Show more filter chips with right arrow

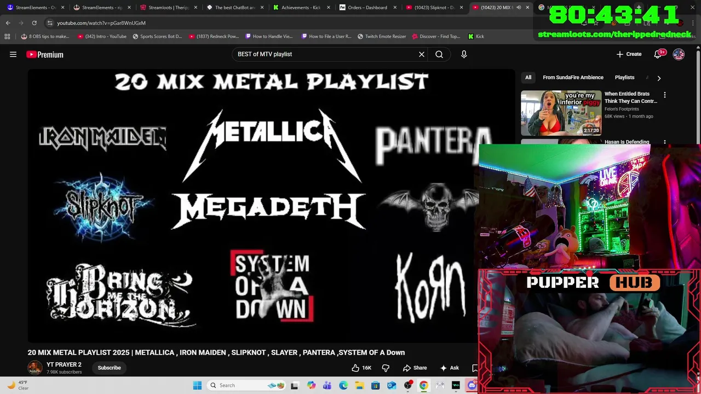pos(659,78)
